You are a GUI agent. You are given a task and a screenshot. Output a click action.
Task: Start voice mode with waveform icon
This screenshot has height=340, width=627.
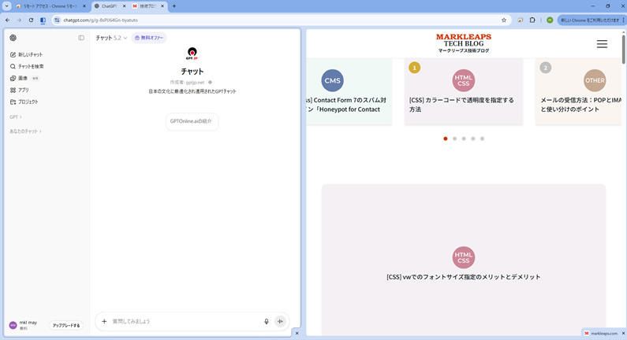pos(280,321)
